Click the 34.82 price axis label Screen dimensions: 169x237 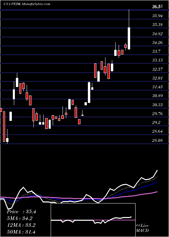coord(158,34)
